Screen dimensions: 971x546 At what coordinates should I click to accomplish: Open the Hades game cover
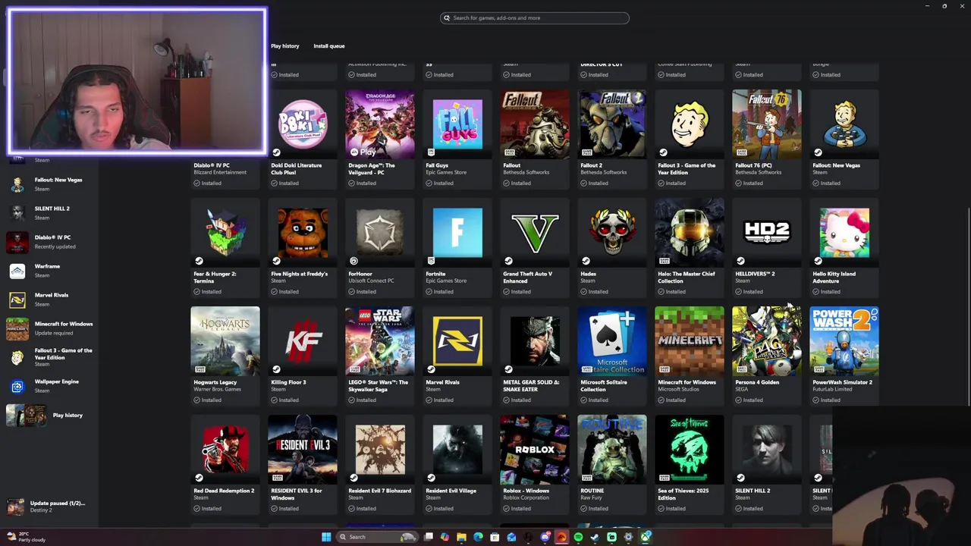(x=612, y=233)
